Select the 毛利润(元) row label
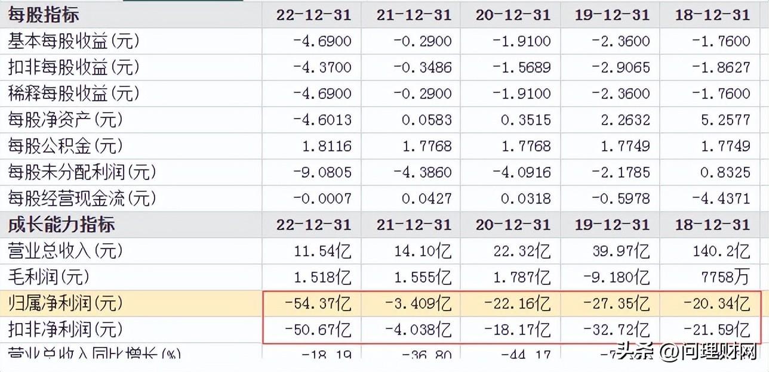769x372 pixels. (48, 277)
